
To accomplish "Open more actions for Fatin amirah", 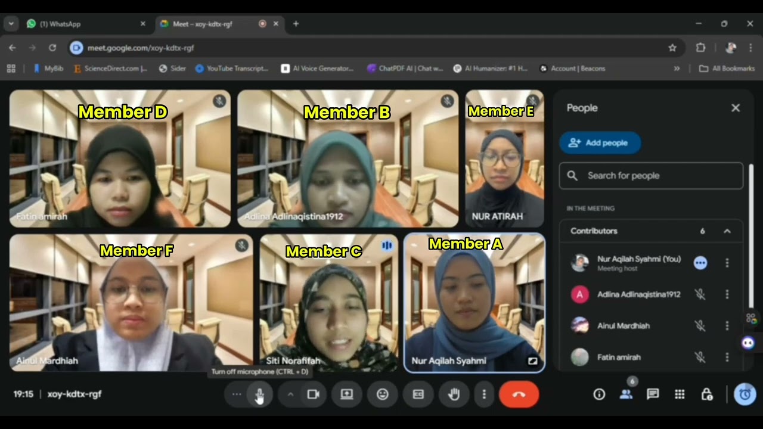I will (x=727, y=357).
